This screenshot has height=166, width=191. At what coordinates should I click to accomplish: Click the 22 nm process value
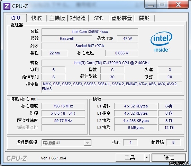click(x=54, y=53)
